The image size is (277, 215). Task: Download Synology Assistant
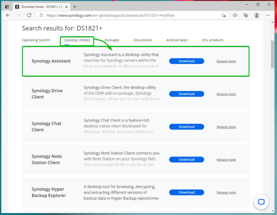[x=186, y=61]
